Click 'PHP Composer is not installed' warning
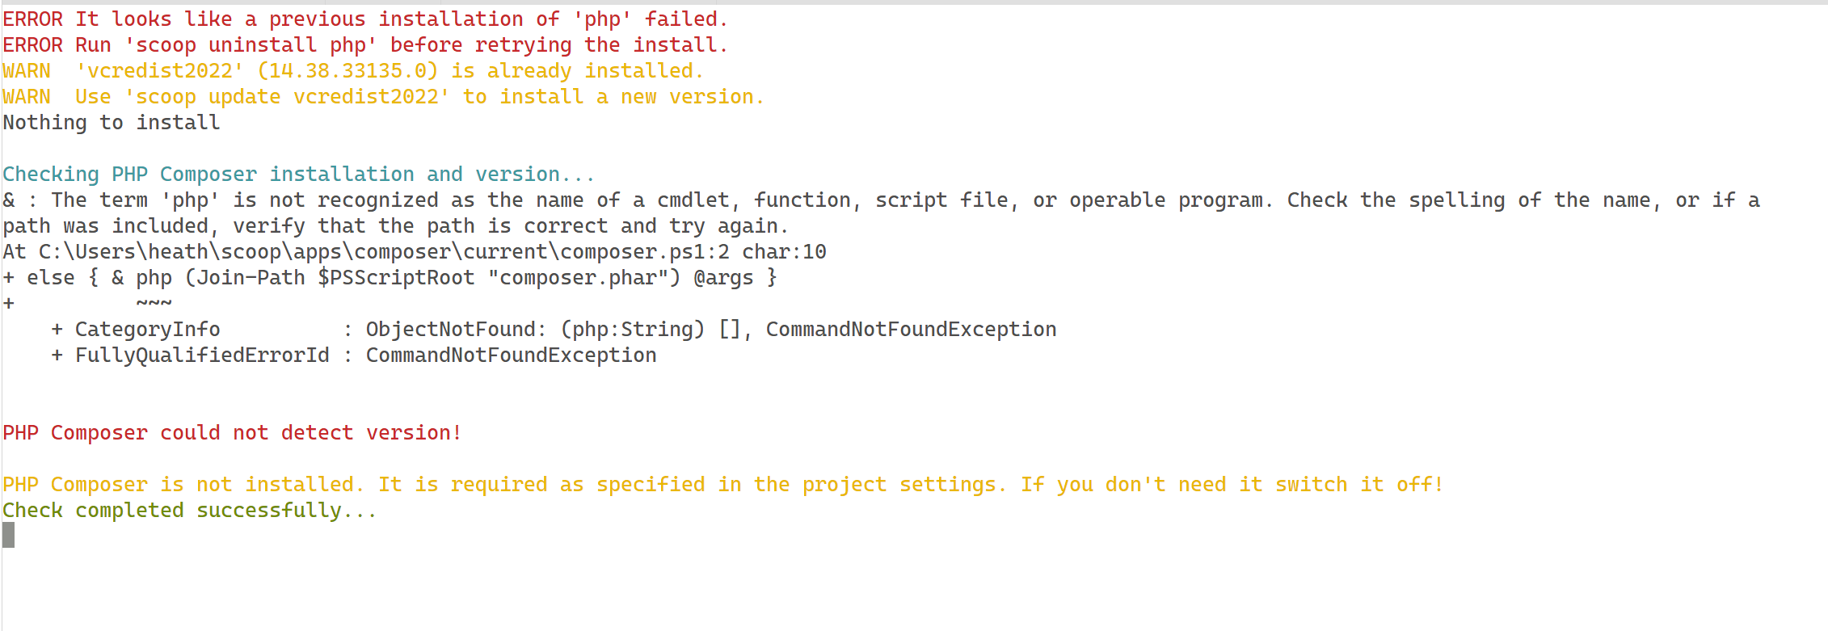The image size is (1828, 631). [178, 485]
